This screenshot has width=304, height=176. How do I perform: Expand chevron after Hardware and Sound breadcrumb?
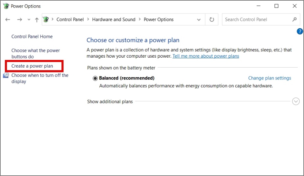[x=139, y=19]
